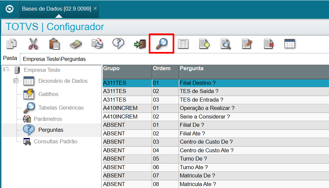Select row 'TES de Saída ?'
Screen dimensions: 329x188
tap(216, 91)
